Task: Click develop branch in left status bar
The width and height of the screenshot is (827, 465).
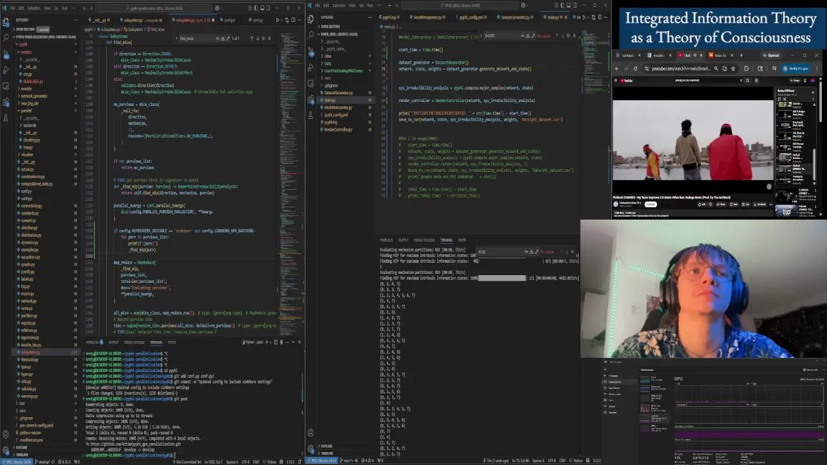Action: pos(43,462)
